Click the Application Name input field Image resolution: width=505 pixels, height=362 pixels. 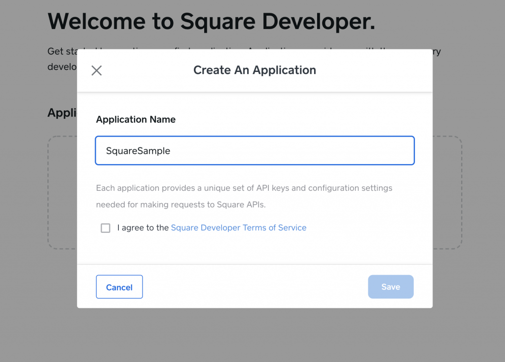(x=255, y=150)
